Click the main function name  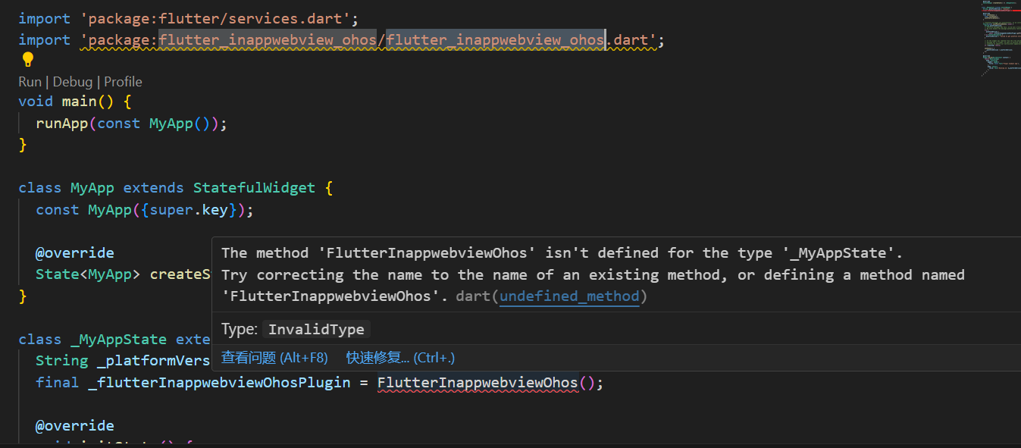tap(80, 102)
